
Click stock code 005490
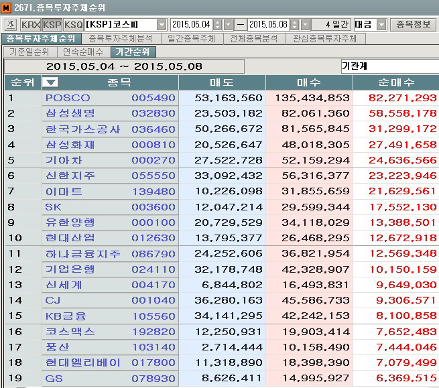[x=153, y=98]
